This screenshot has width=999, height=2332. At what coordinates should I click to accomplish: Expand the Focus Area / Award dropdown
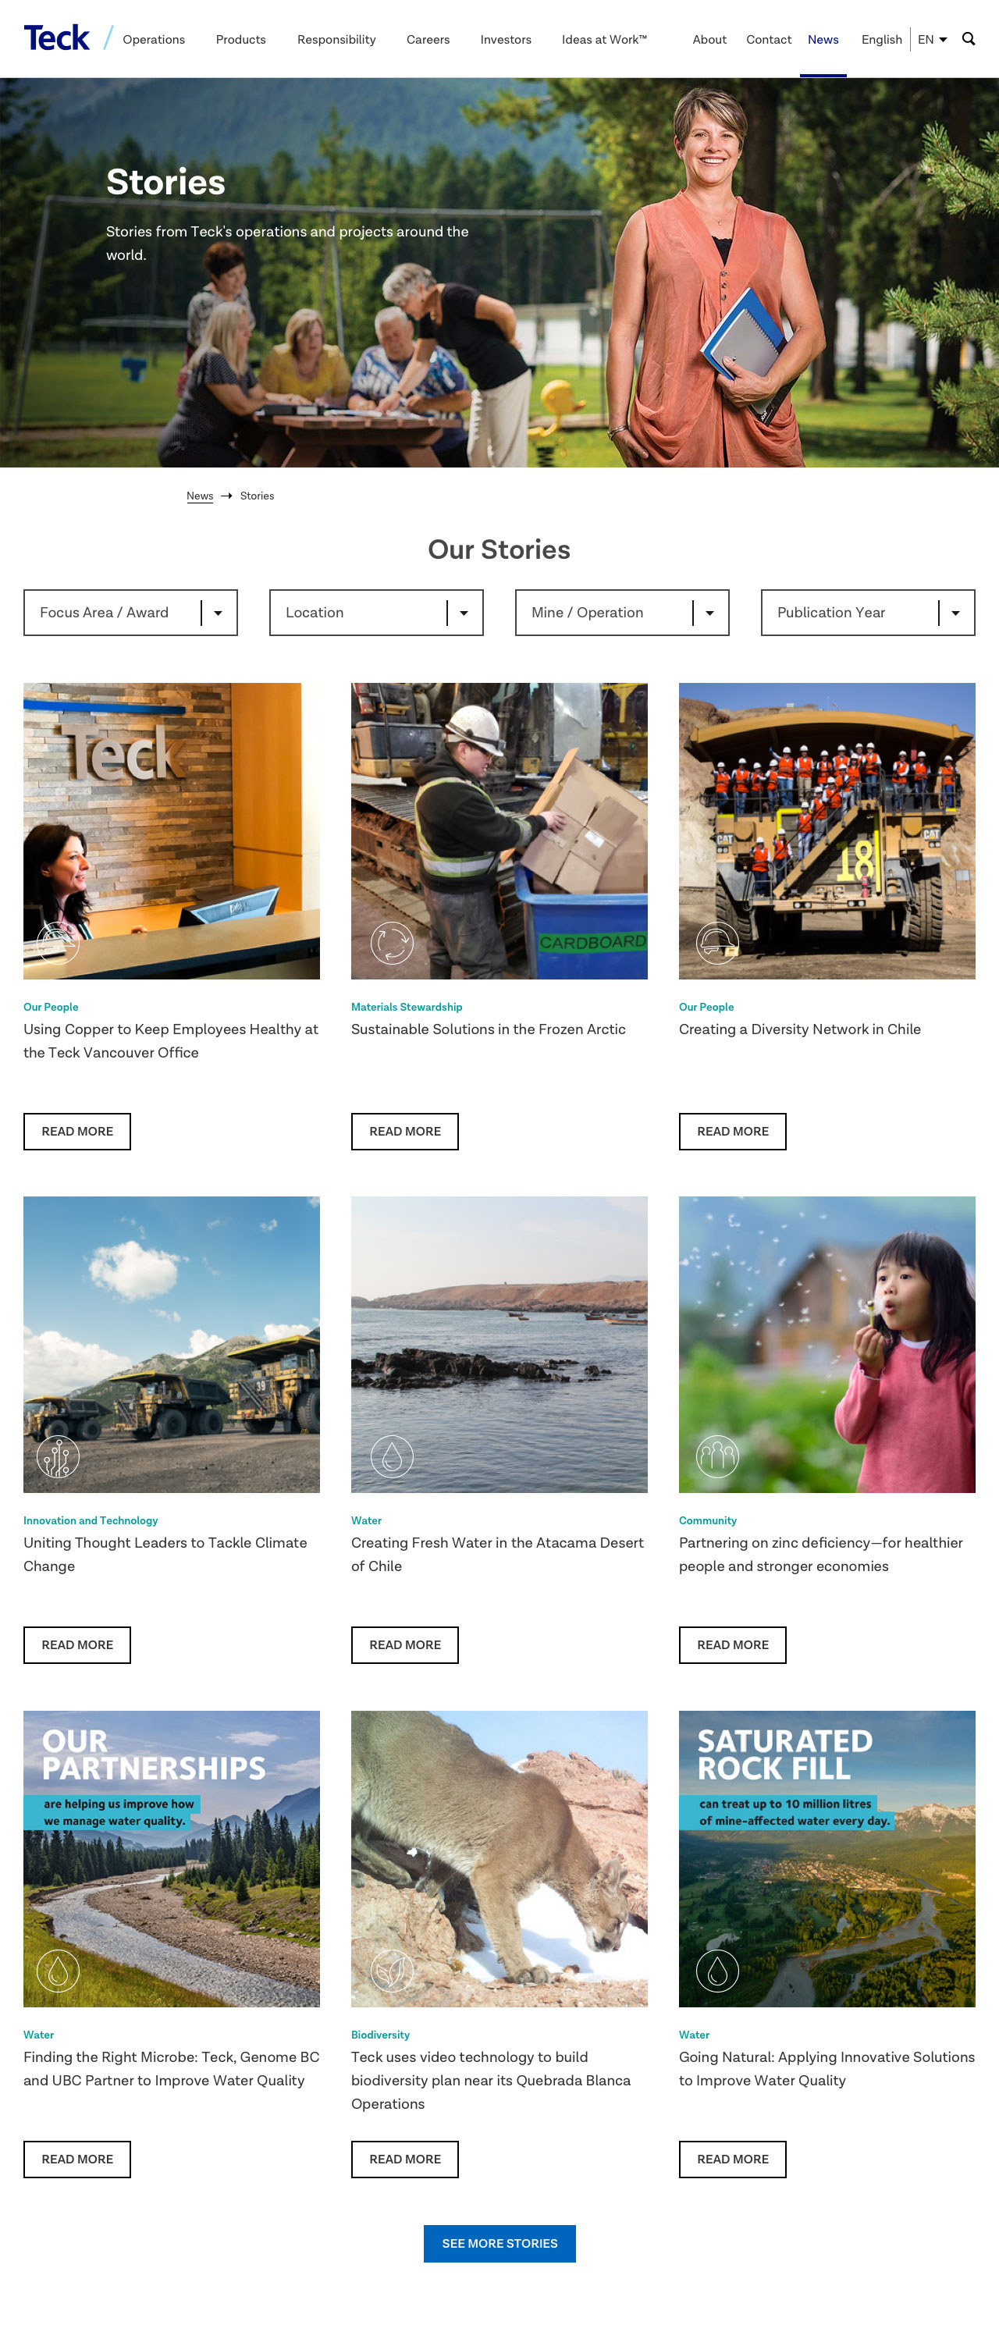[130, 613]
